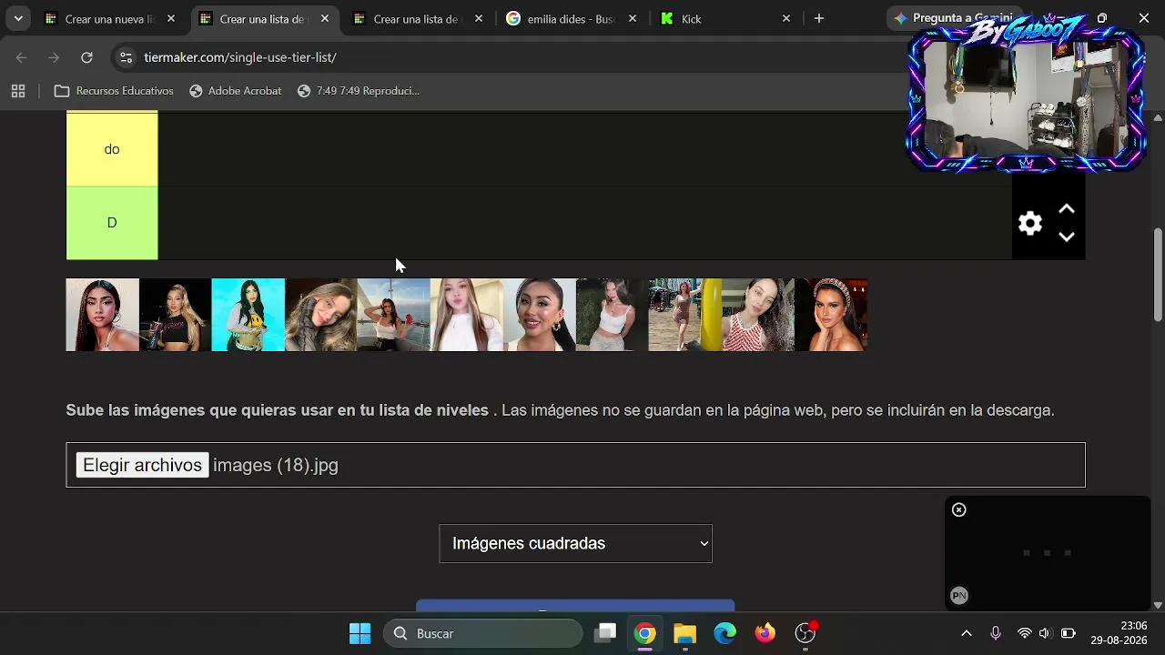Go back to the previous page
The width and height of the screenshot is (1165, 655).
pos(22,57)
